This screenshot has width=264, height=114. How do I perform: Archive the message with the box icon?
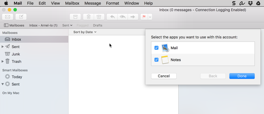pyautogui.click(x=75, y=17)
